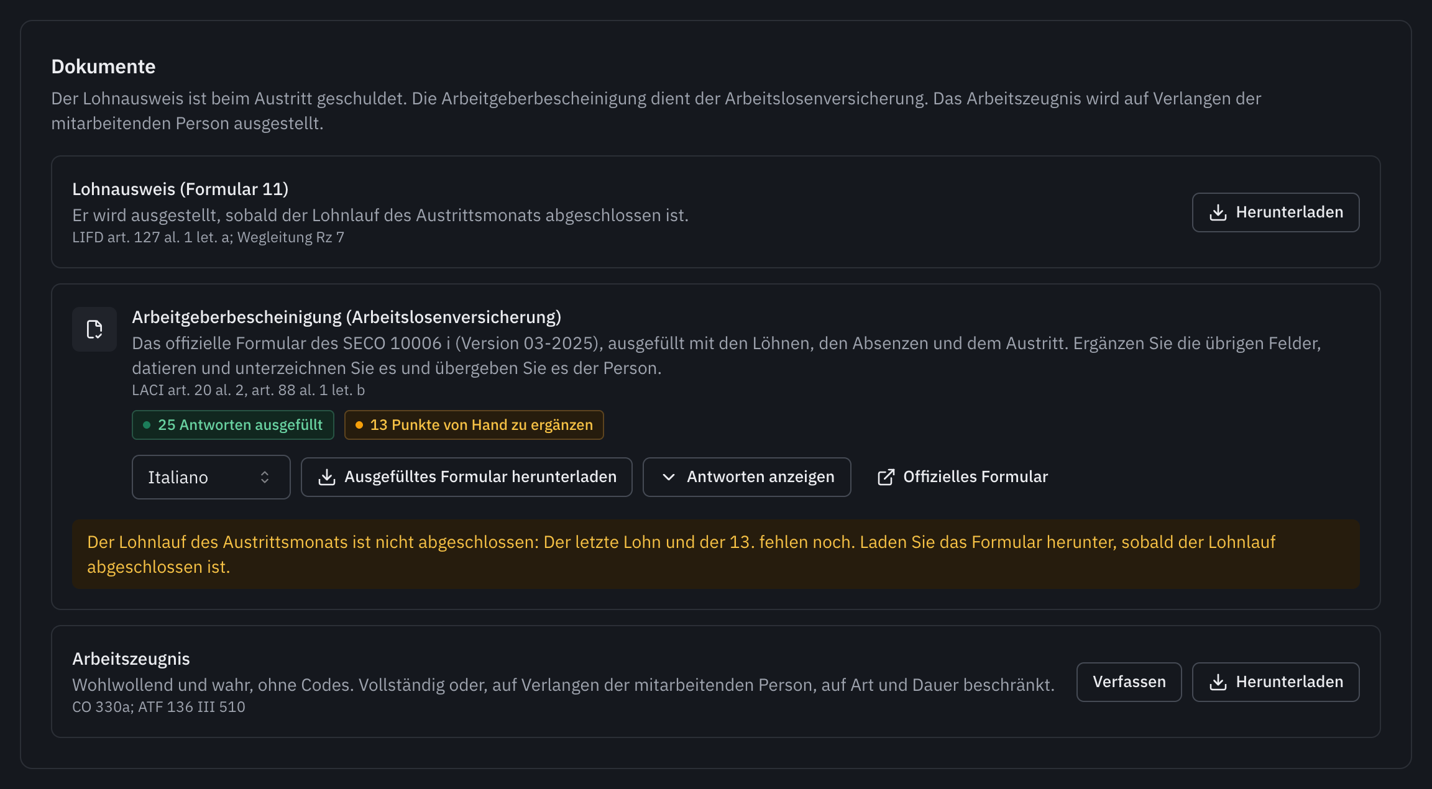Click the '13 Punkte von Hand zu ergänzen' badge
The height and width of the screenshot is (789, 1432).
click(474, 425)
